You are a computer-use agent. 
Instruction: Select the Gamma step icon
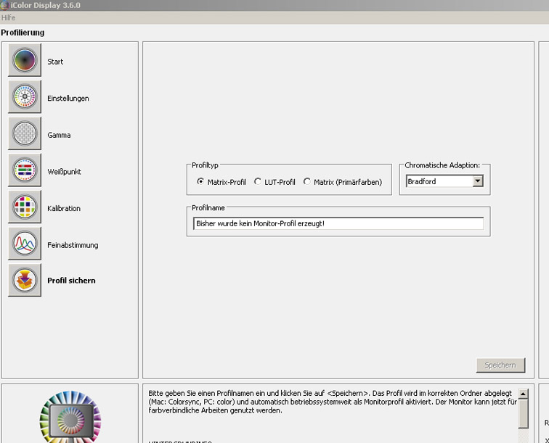25,134
